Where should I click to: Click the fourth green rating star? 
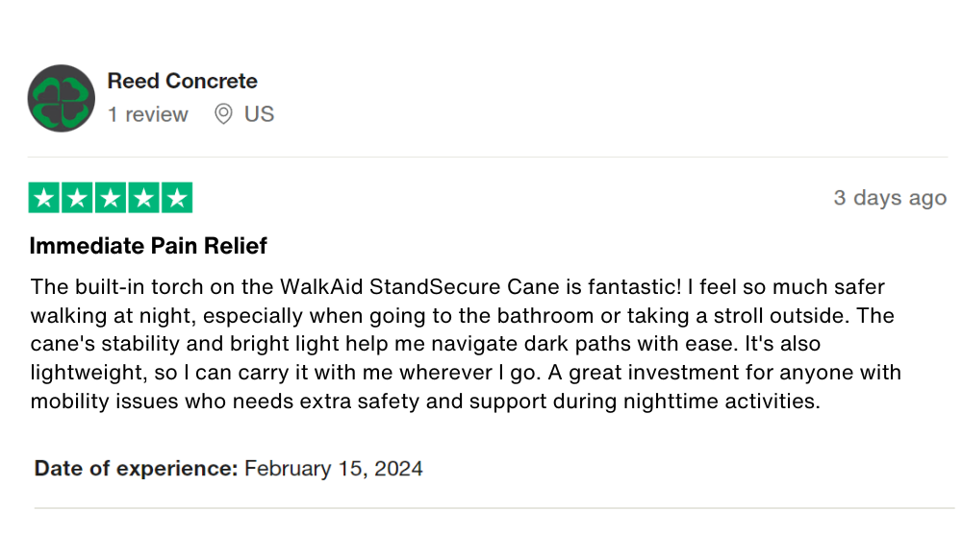point(143,198)
